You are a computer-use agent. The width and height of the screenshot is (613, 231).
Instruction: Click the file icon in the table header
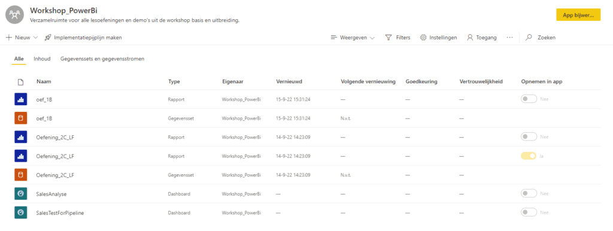coord(20,82)
